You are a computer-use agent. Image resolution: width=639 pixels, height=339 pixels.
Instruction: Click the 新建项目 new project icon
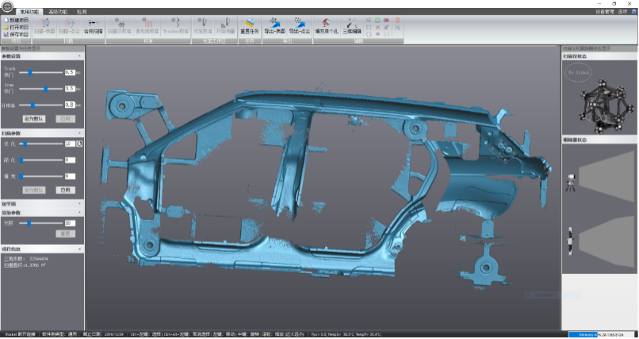click(17, 19)
